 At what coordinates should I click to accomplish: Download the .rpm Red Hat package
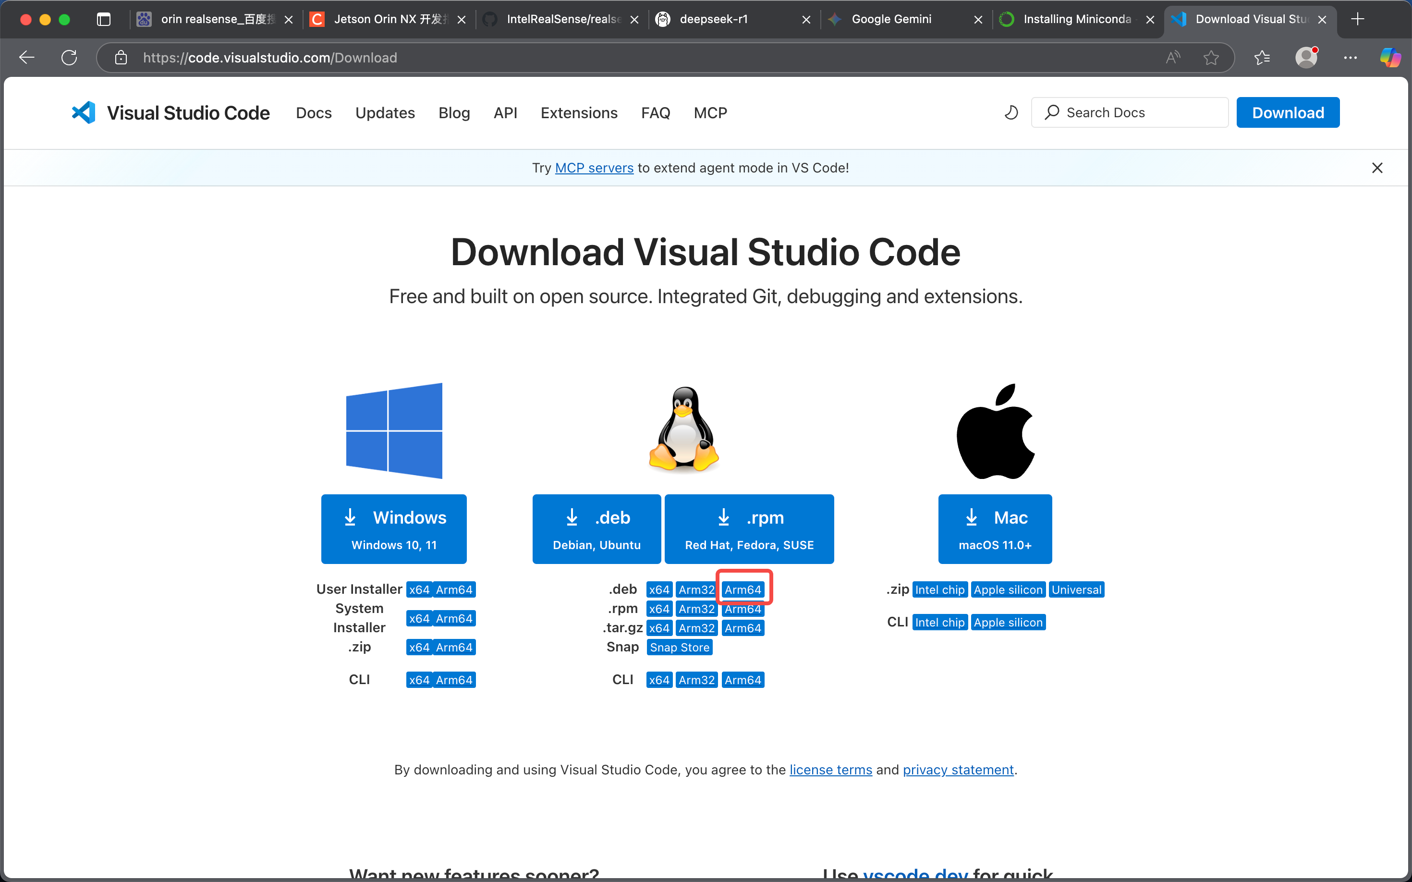749,529
